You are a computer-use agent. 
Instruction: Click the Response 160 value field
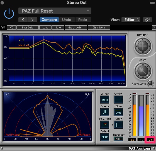pyautogui.click(x=118, y=139)
